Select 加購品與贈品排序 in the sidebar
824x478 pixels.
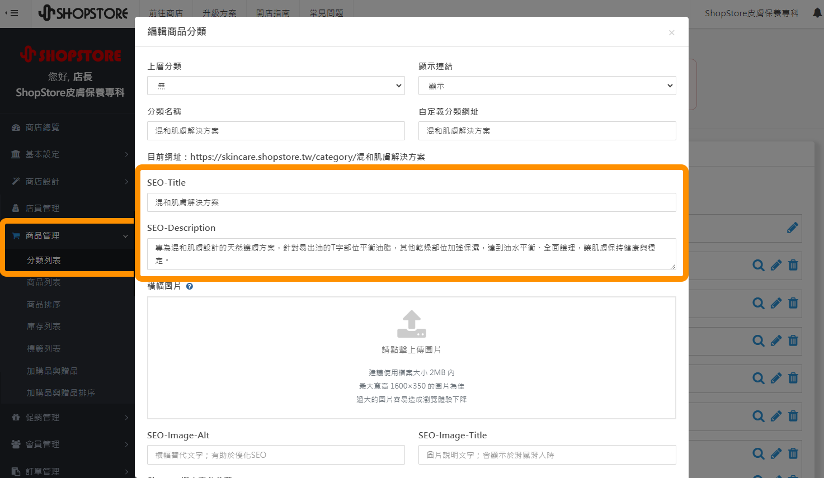pyautogui.click(x=61, y=393)
